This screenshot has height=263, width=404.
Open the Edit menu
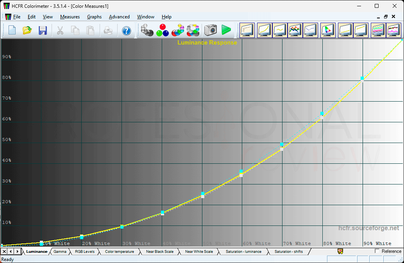31,17
